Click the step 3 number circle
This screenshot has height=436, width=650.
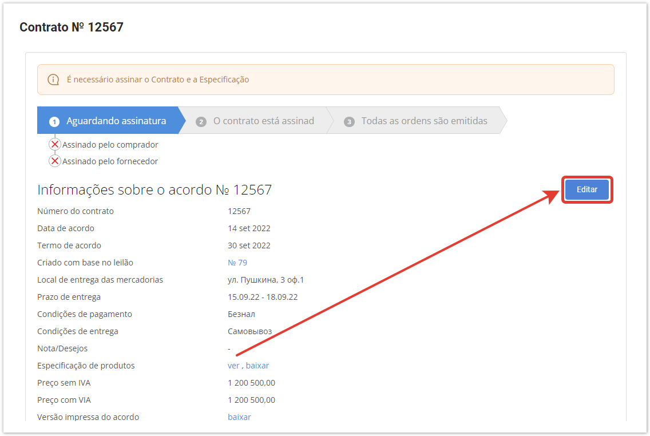(x=349, y=121)
